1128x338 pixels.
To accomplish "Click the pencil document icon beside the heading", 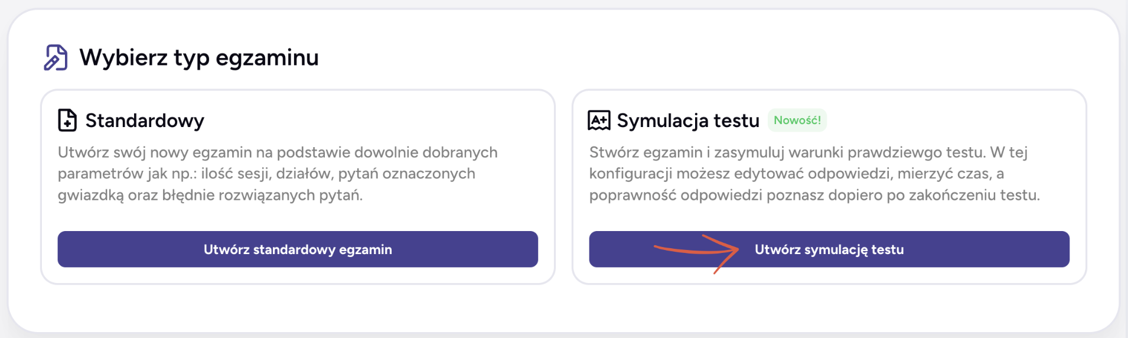I will (56, 57).
